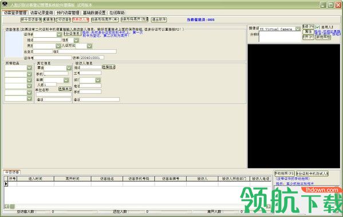Click the 访客姓名 column header
The height and width of the screenshot is (217, 343).
[107, 179]
